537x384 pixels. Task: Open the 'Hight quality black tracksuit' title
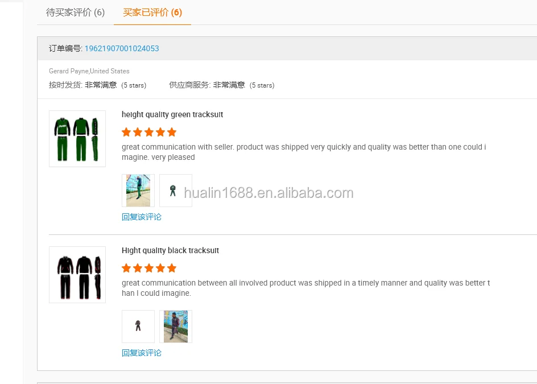170,251
